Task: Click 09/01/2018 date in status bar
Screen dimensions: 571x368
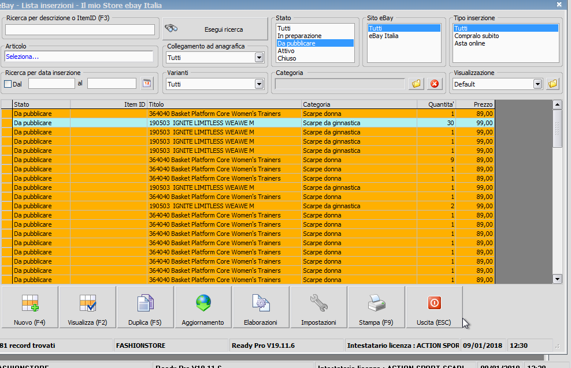Action: click(483, 346)
